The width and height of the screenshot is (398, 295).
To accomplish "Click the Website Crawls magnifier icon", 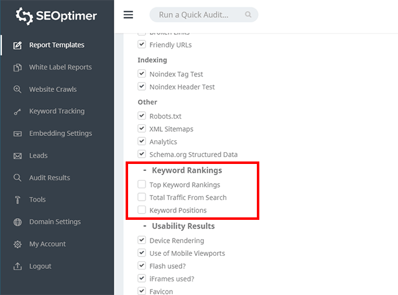I will tap(17, 89).
